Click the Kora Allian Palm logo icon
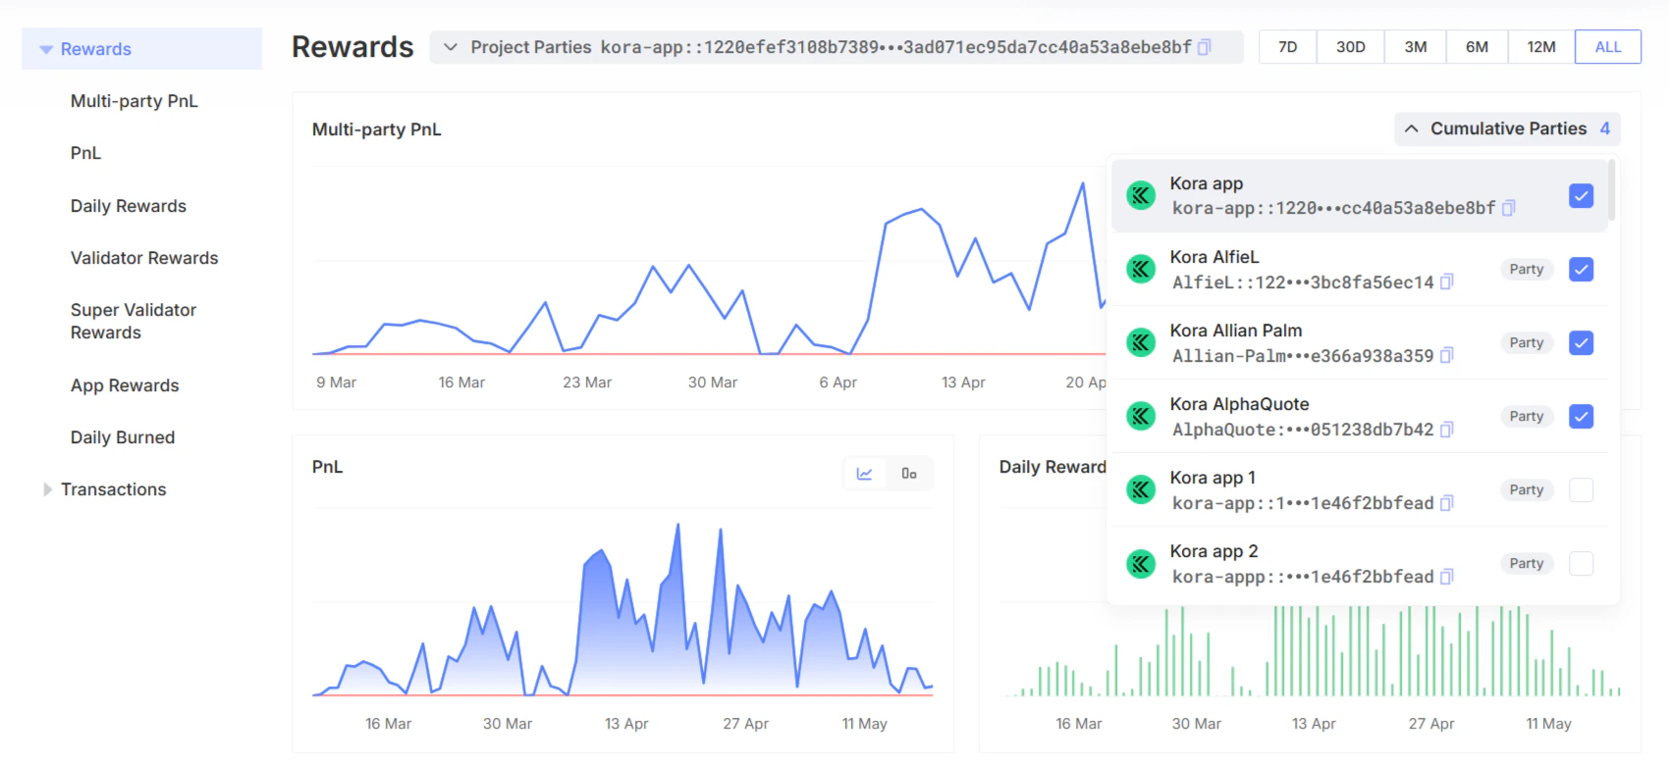Viewport: 1669px width, 762px height. pyautogui.click(x=1141, y=343)
